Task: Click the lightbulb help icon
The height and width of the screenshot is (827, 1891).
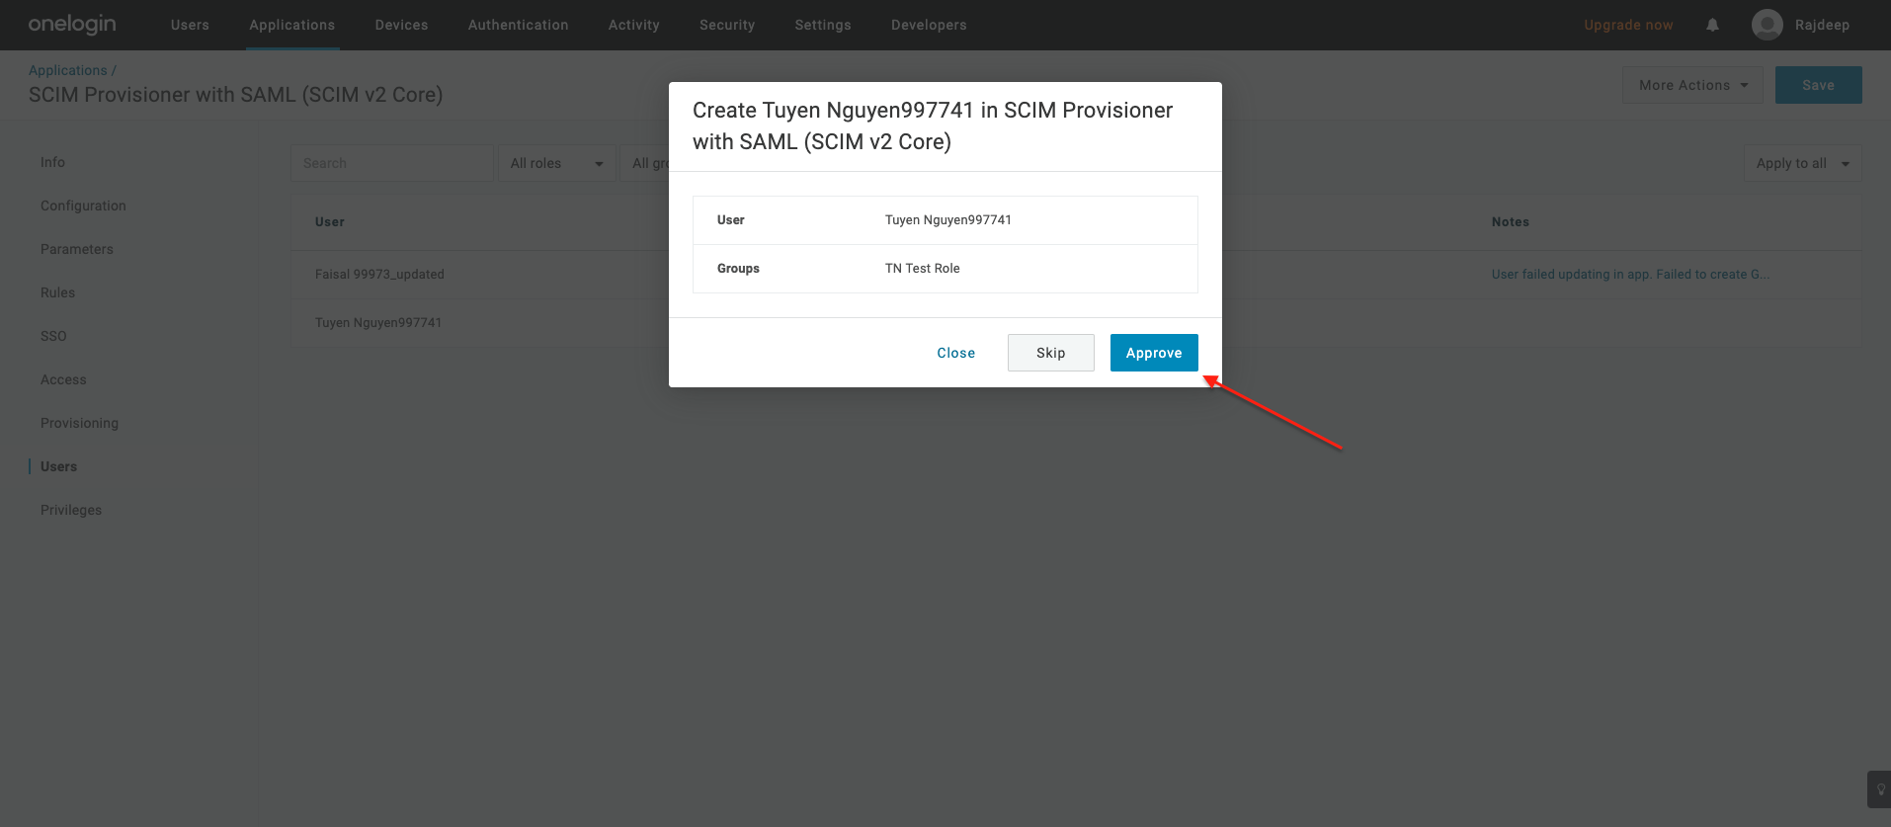Action: pos(1880,789)
